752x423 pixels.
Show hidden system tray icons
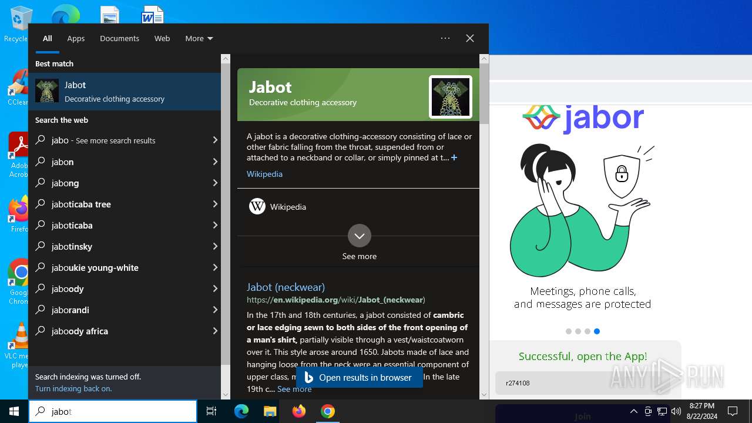[634, 411]
